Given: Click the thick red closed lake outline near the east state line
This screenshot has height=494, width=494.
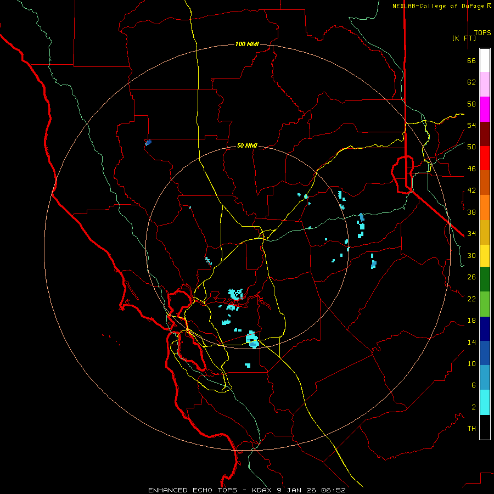Looking at the screenshot, I should 403,174.
